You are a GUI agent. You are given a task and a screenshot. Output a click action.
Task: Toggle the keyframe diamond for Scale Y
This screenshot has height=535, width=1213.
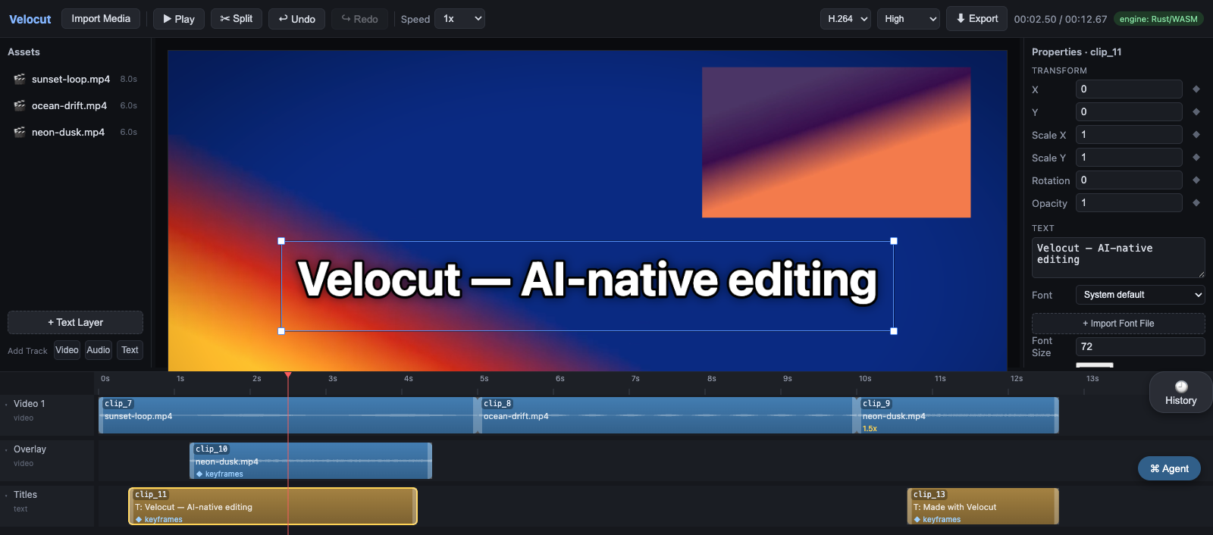coord(1196,158)
